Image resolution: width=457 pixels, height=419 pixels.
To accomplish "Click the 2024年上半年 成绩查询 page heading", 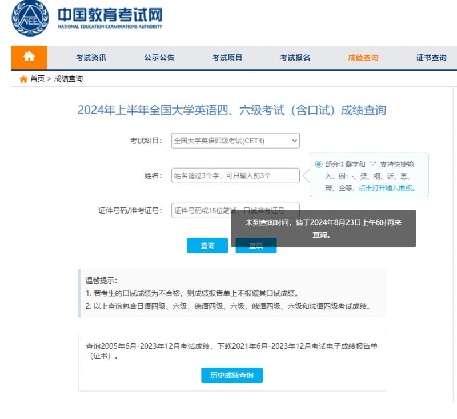I will (232, 110).
